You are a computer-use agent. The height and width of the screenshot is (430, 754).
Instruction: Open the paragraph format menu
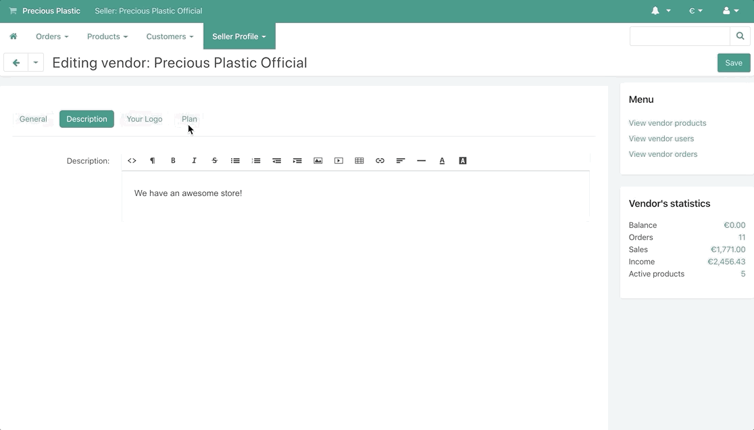click(x=153, y=161)
